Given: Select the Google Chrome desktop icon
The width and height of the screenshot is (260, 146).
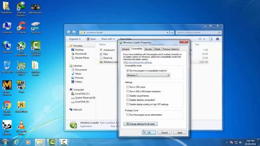Looking at the screenshot, I should click(x=7, y=108).
